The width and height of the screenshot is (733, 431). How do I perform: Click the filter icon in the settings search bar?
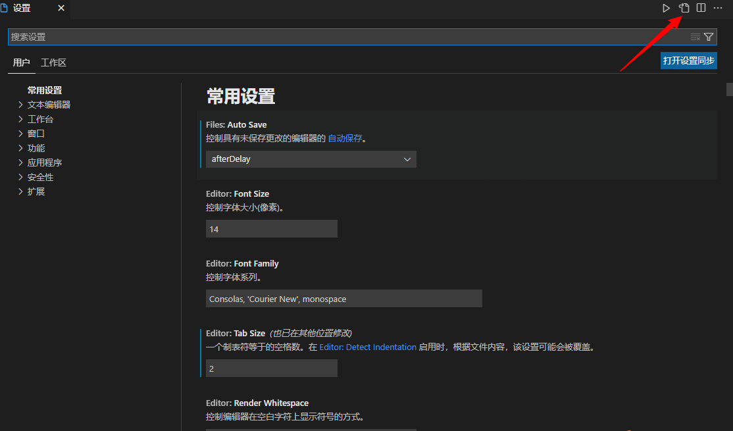[709, 37]
